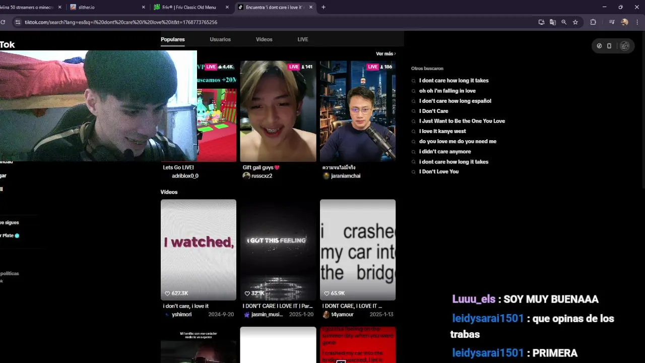Switch to the slither.io tab
Viewport: 645px width, 363px height.
pyautogui.click(x=106, y=7)
